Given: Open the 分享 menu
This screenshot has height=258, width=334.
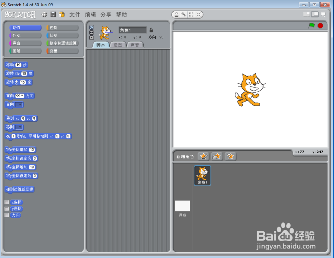Looking at the screenshot, I should tap(106, 14).
